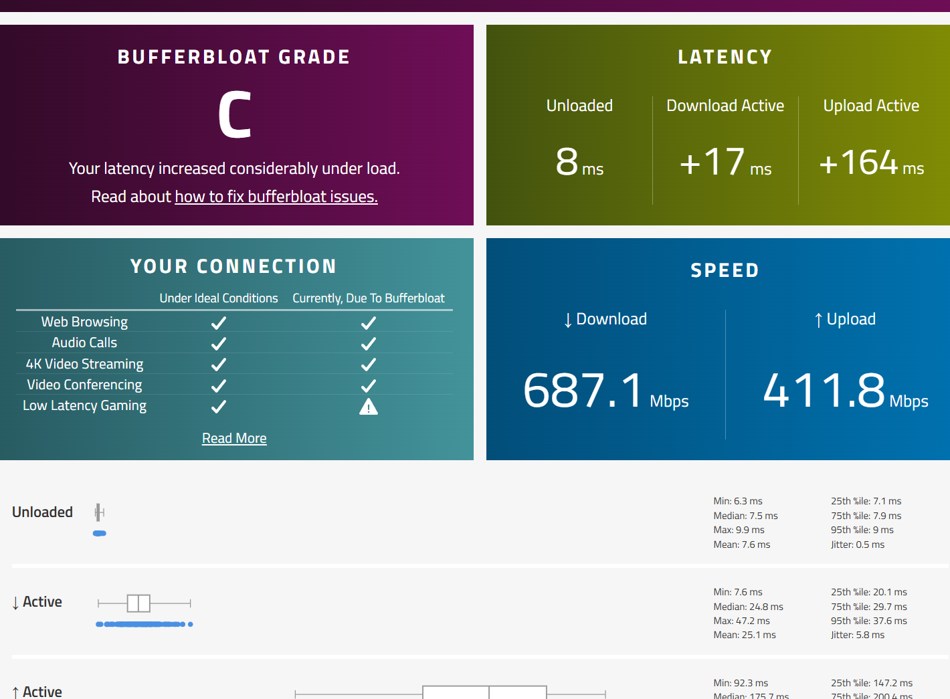The width and height of the screenshot is (950, 699).
Task: Click the upload Active Min: 92.3 ms statistic
Action: (741, 683)
